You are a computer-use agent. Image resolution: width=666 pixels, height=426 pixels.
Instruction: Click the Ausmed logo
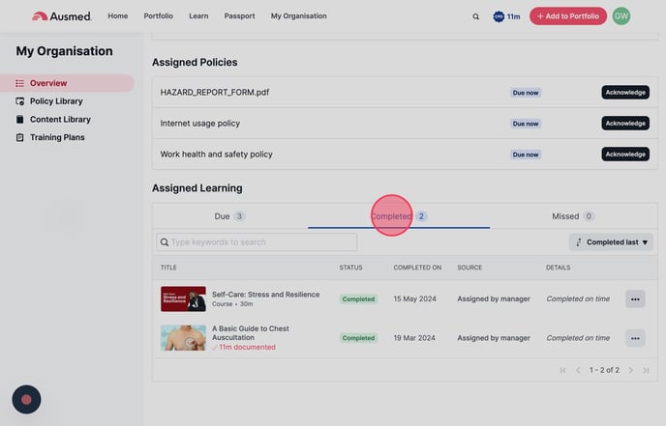coord(62,16)
